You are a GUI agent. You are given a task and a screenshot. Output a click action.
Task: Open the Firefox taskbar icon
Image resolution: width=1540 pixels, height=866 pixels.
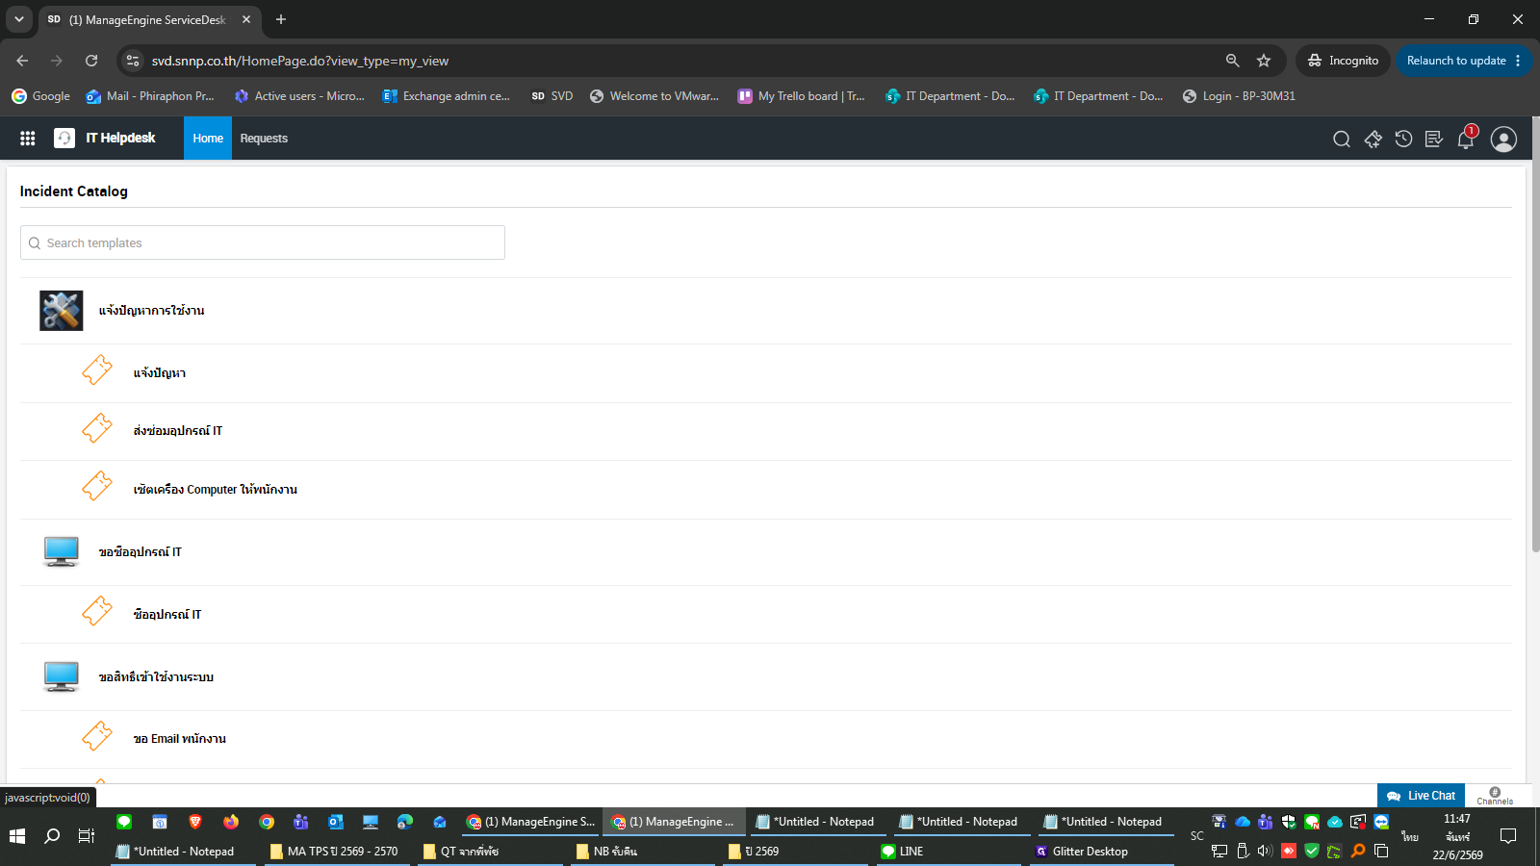(x=231, y=822)
